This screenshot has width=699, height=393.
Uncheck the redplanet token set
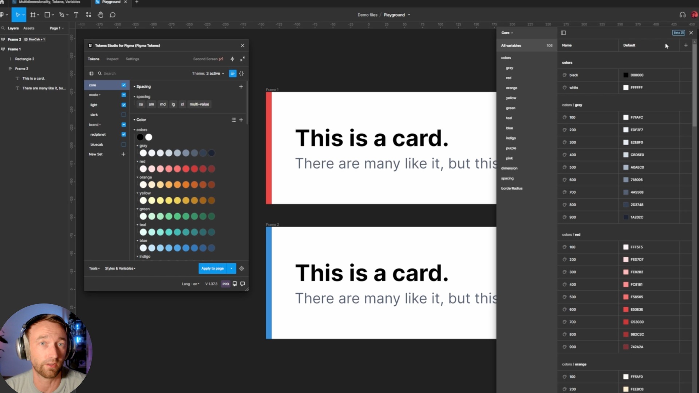coord(124,134)
